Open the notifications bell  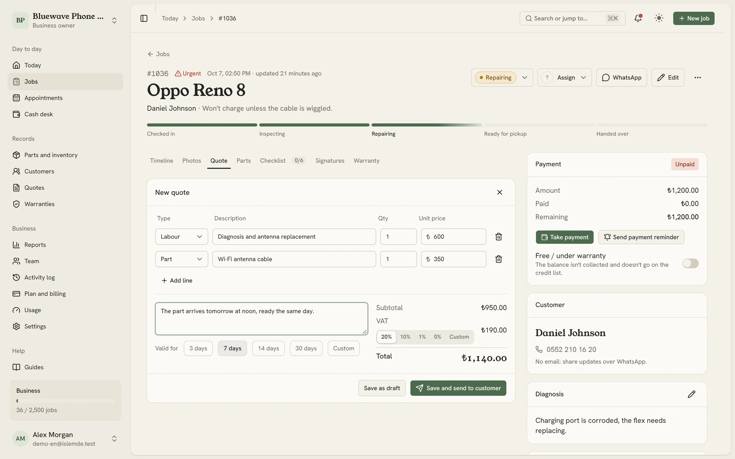click(x=638, y=18)
